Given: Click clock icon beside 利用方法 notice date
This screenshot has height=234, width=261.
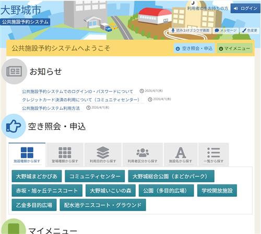Looking at the screenshot, I should pos(88,108).
